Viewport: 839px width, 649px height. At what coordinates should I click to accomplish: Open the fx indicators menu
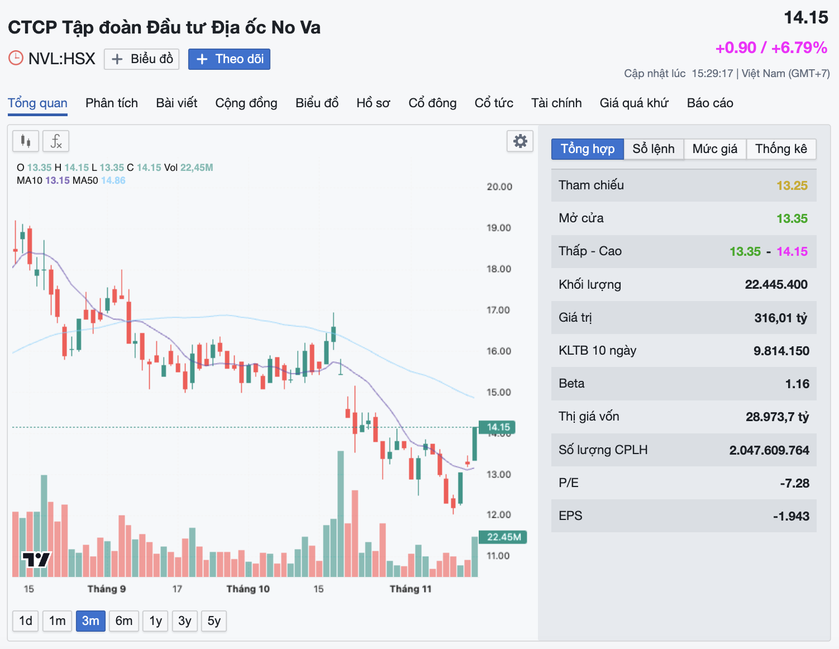coord(56,141)
